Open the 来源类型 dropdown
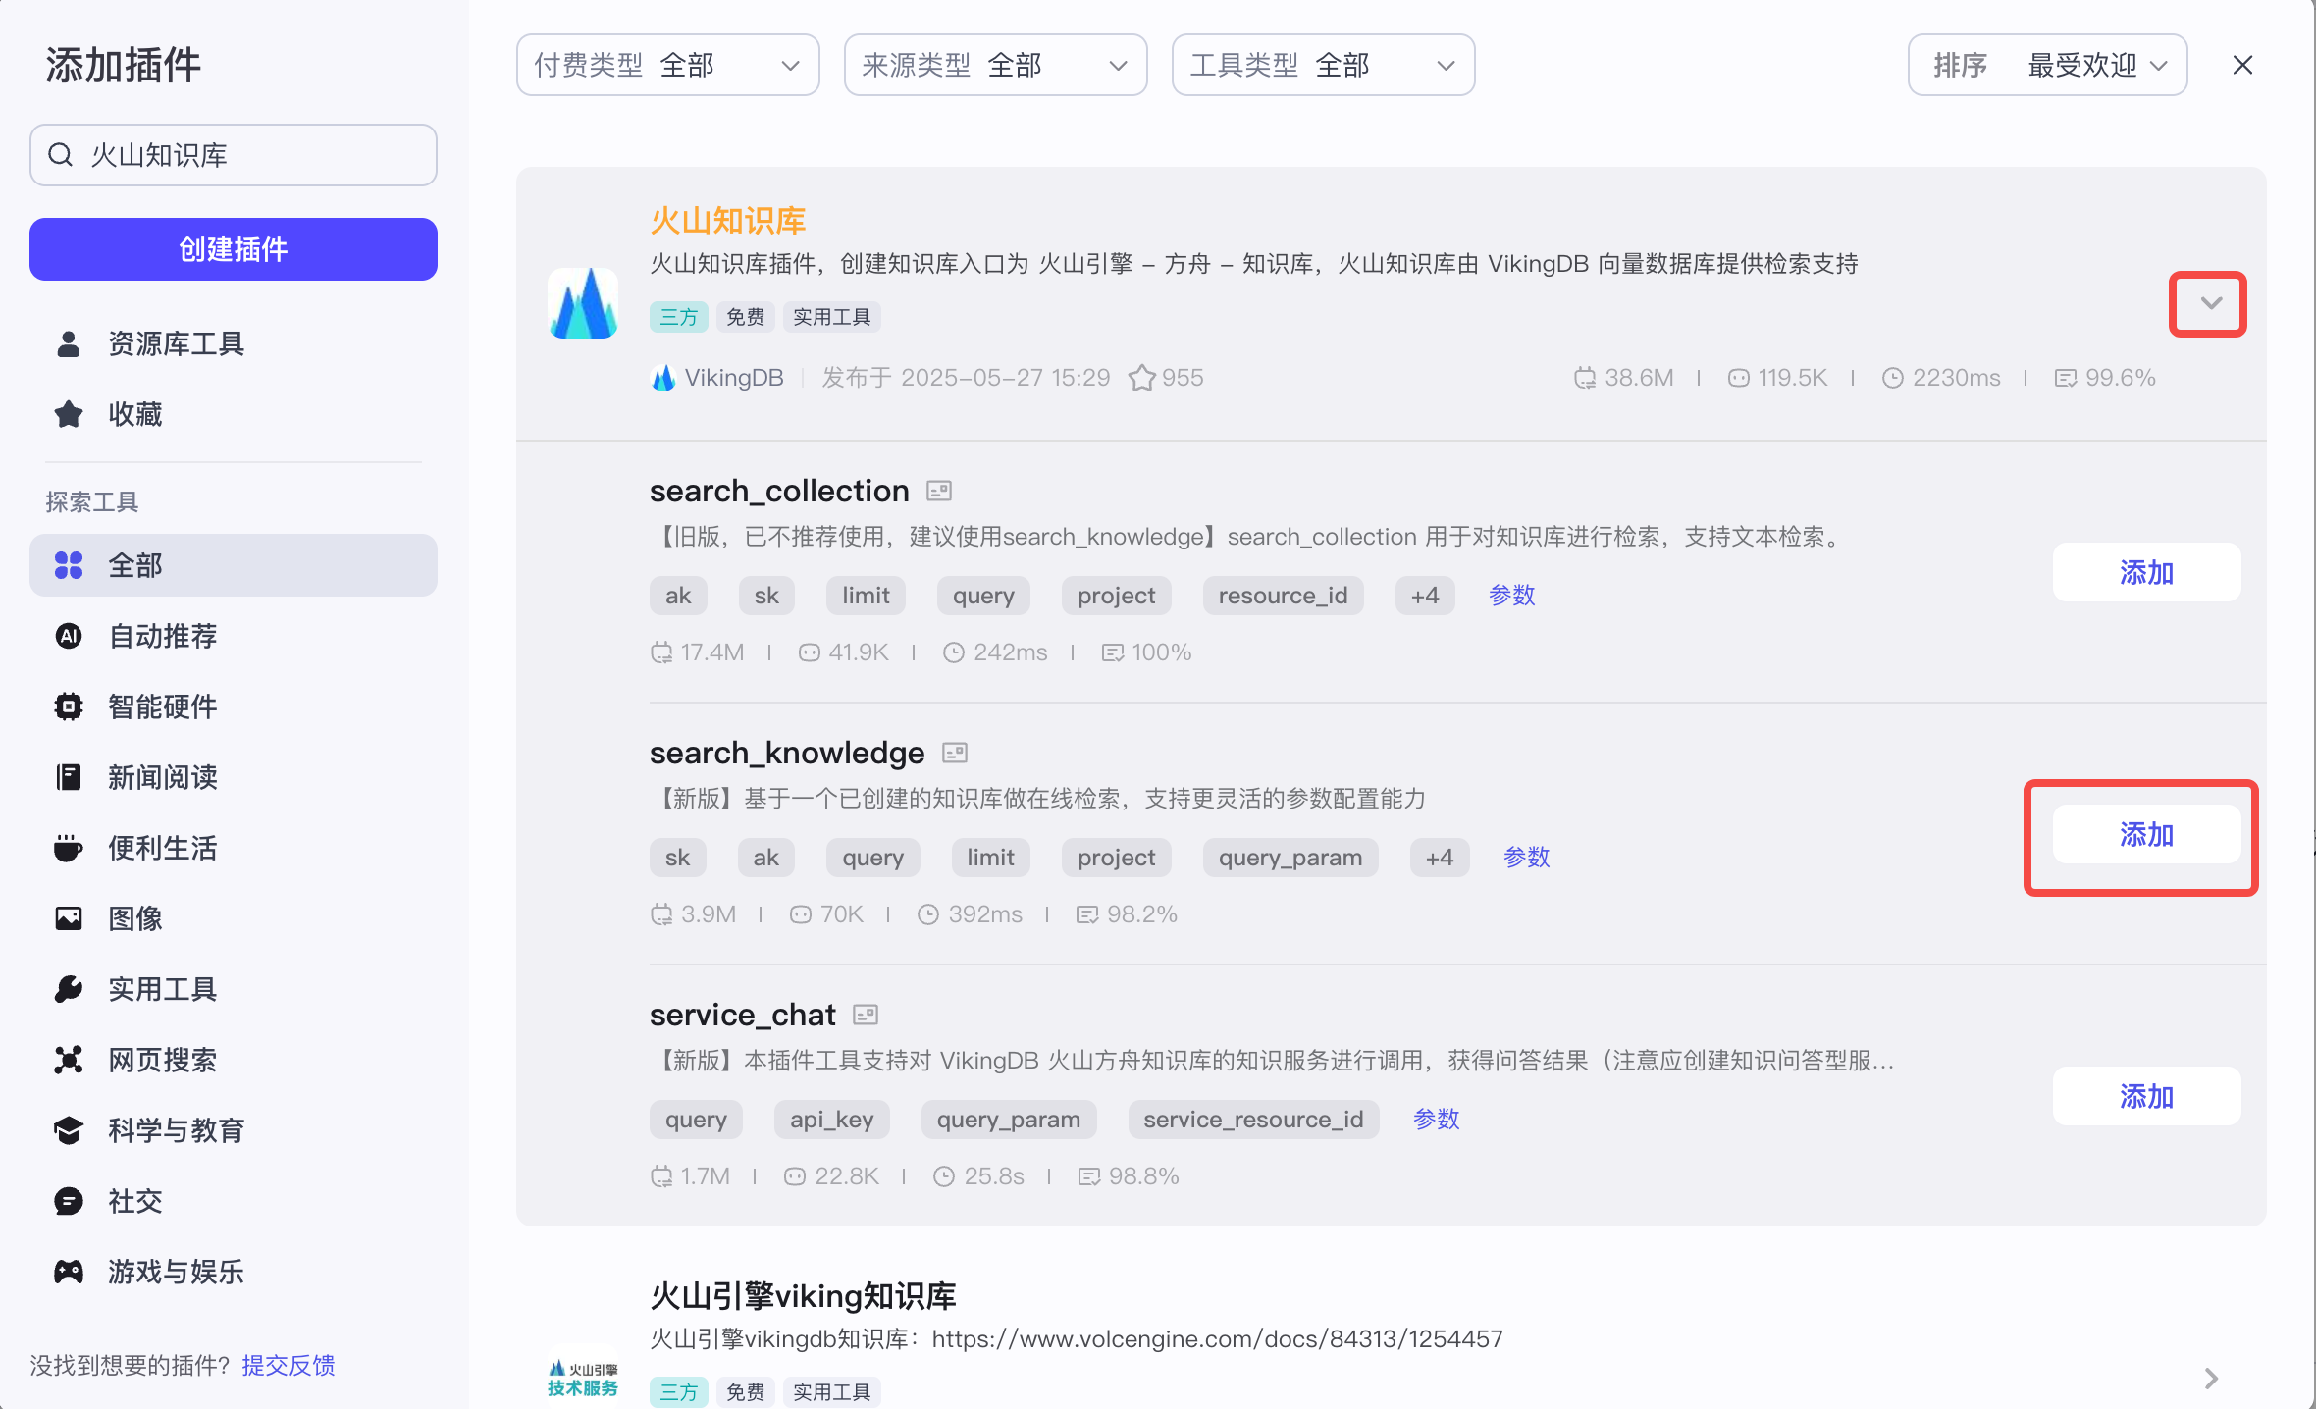2316x1409 pixels. point(996,65)
